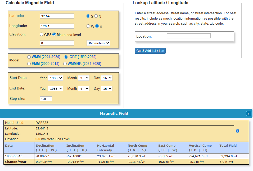Expand the End Date month dropdown

pyautogui.click(x=84, y=88)
